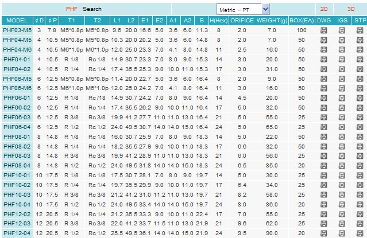Download DWG file for PHF06-02

pyautogui.click(x=324, y=107)
